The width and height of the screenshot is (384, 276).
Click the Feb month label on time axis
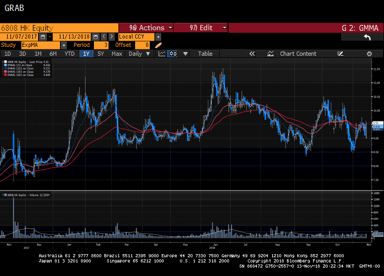click(98, 244)
